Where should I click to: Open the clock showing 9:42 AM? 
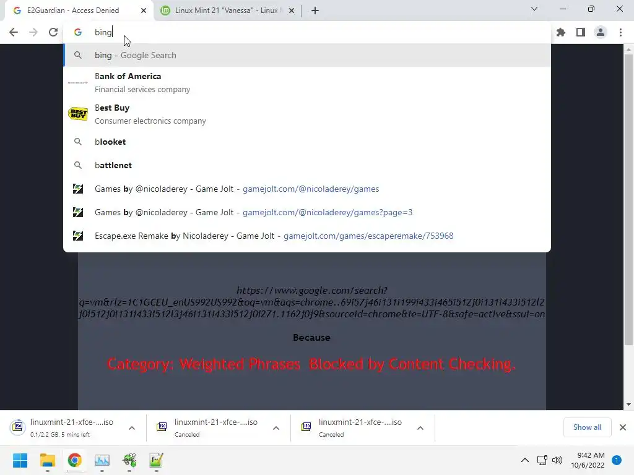(x=588, y=460)
